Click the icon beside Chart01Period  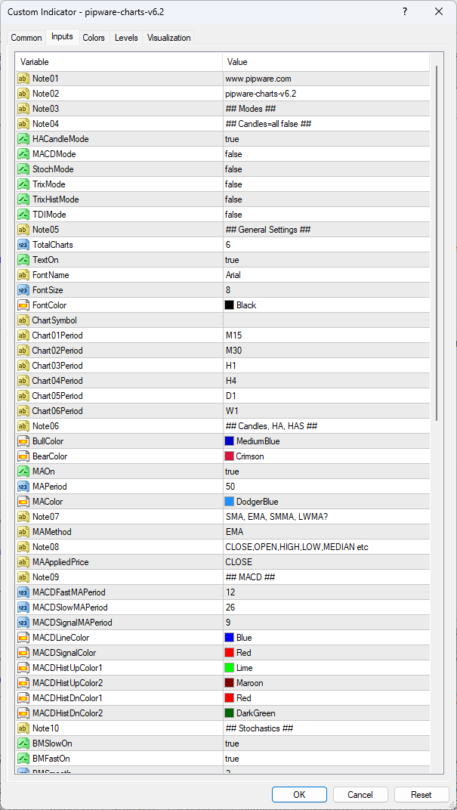pos(23,335)
